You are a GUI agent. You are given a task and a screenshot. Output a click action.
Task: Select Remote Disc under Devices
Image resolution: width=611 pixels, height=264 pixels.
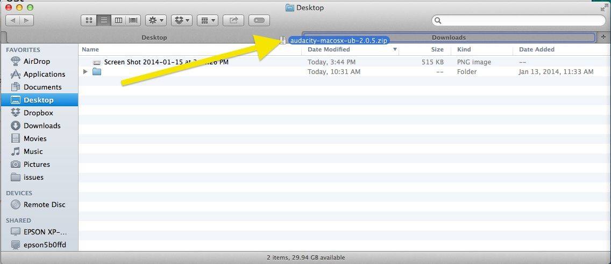click(44, 204)
